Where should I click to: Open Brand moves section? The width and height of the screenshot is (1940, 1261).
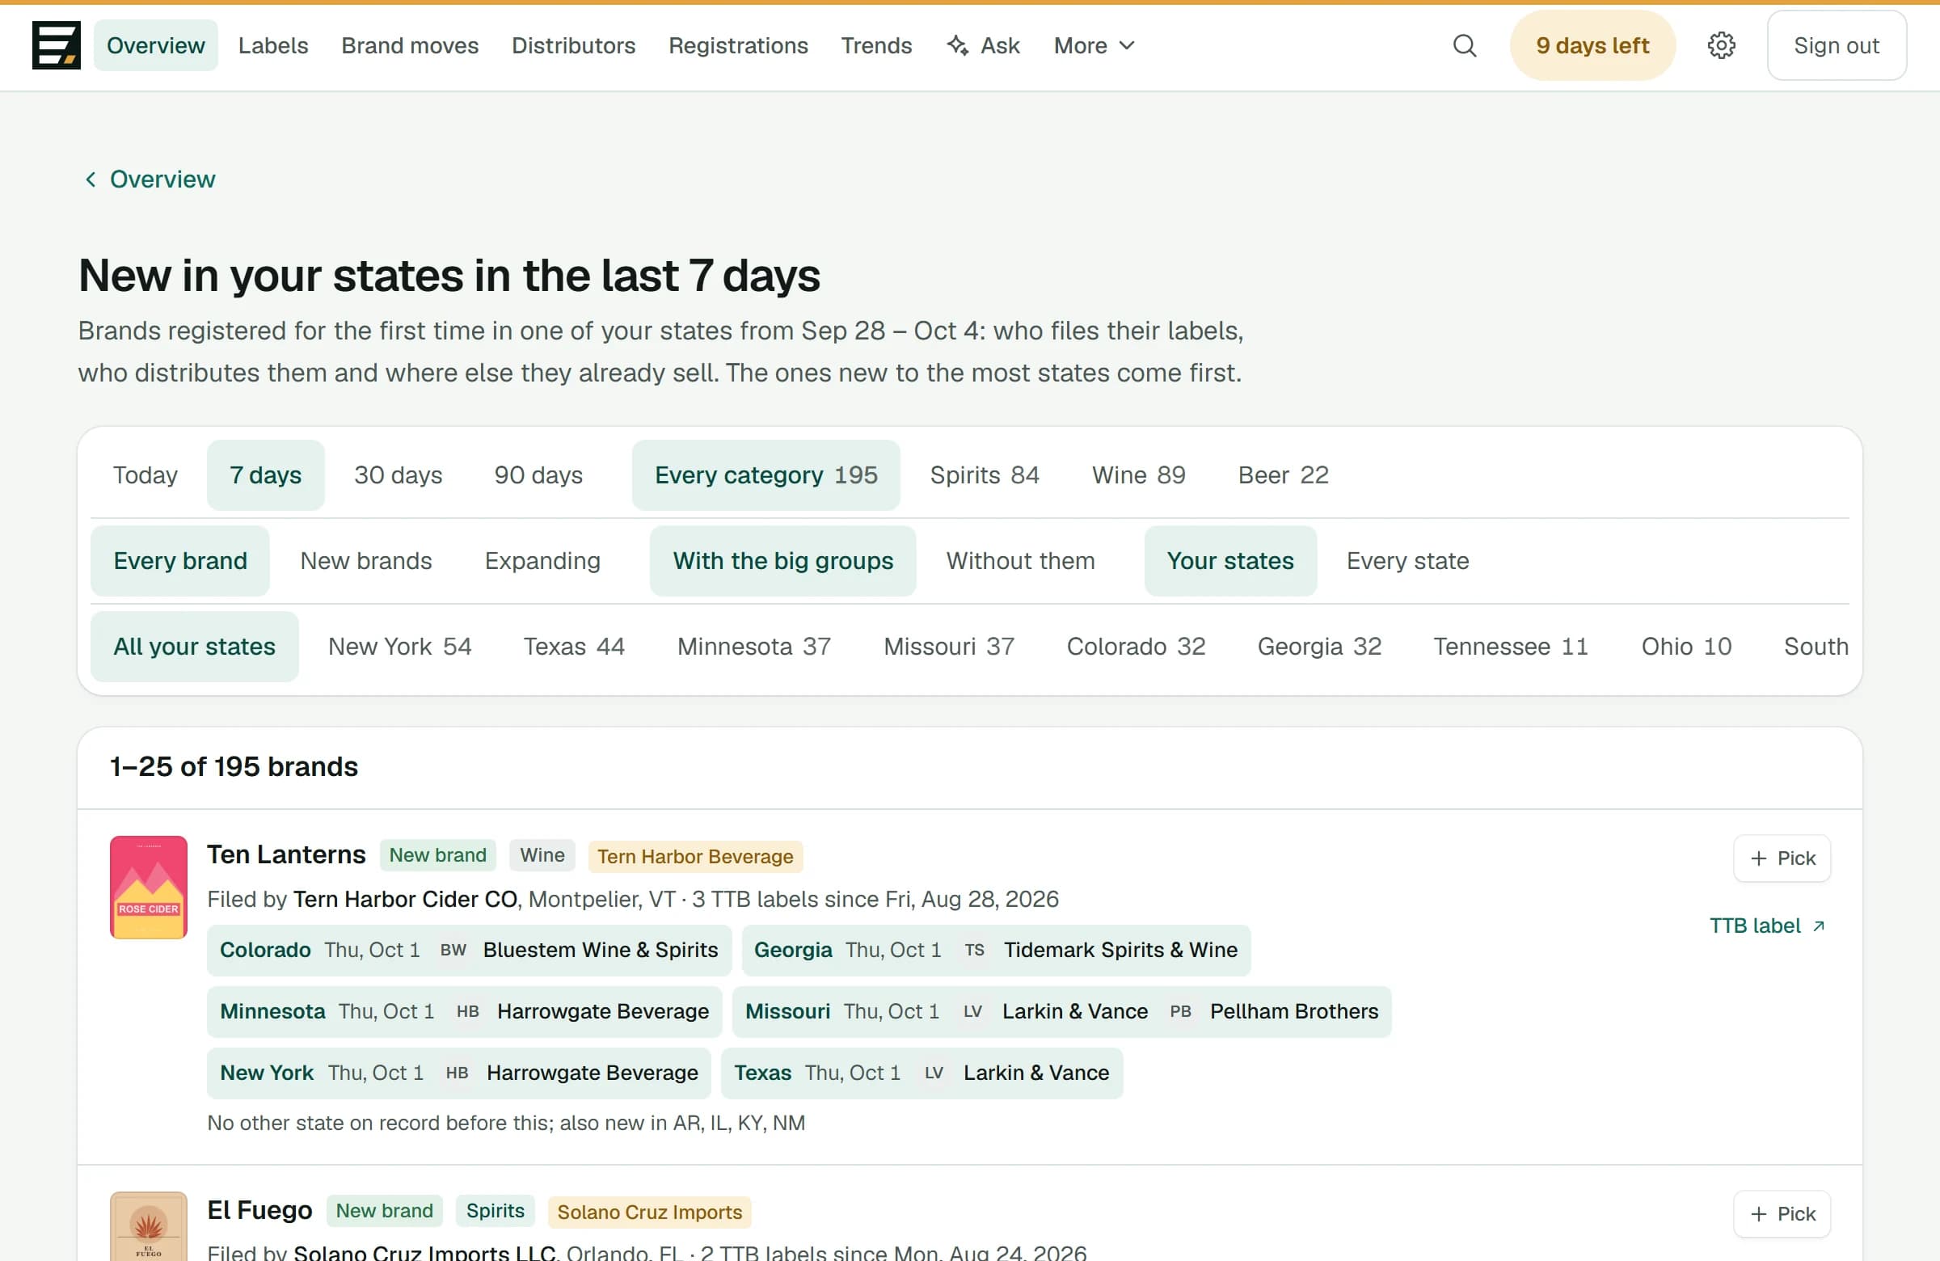410,45
